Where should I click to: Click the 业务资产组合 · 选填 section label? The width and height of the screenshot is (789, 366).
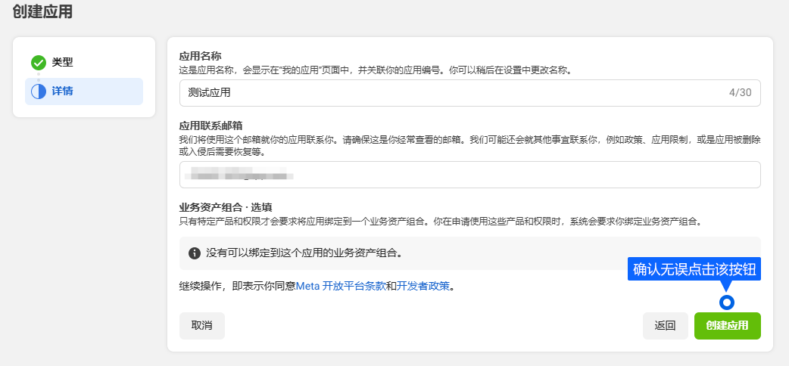click(x=226, y=207)
